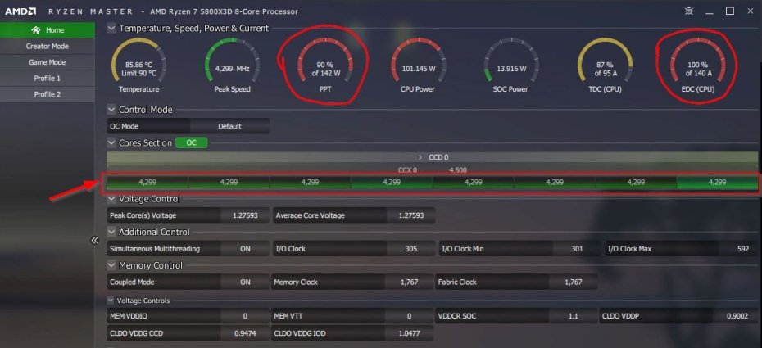Click the Peak Core(s) Voltage value 1.27593

click(x=244, y=215)
